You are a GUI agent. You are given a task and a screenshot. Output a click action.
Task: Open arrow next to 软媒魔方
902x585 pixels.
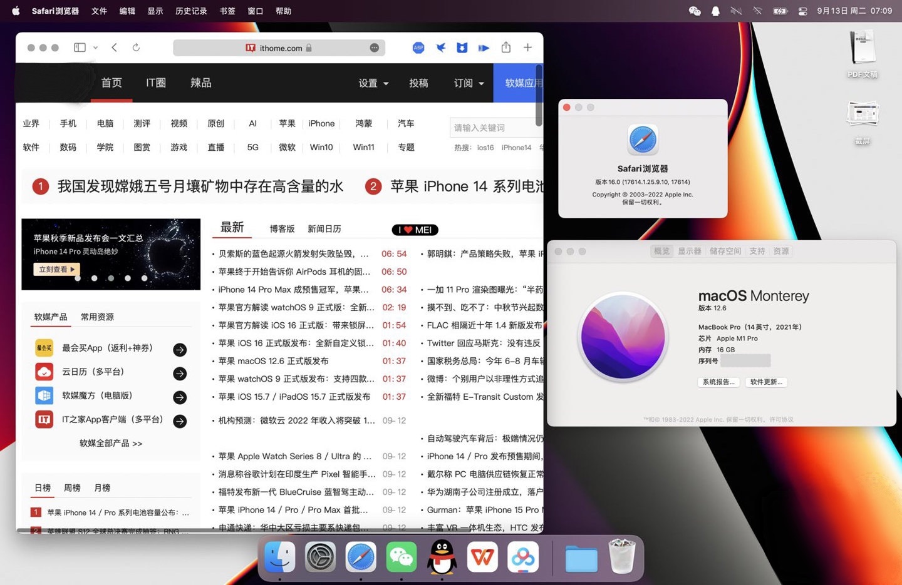pyautogui.click(x=180, y=397)
